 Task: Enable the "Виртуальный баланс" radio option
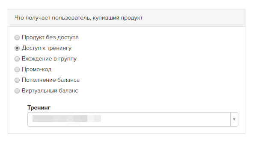pyautogui.click(x=17, y=91)
